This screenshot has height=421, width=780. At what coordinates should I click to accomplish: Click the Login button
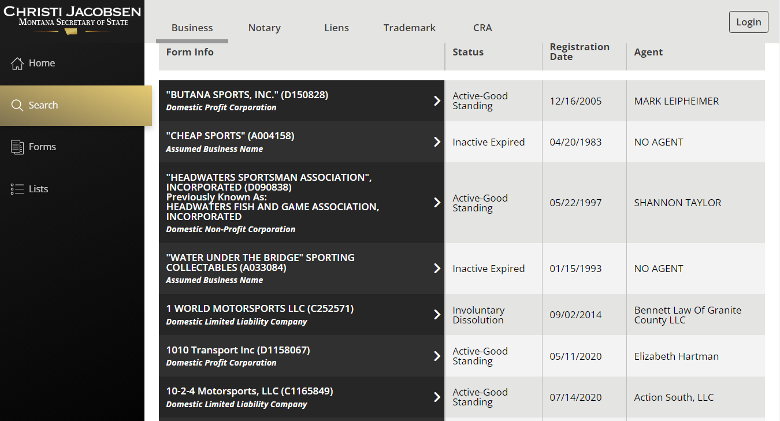tap(749, 22)
